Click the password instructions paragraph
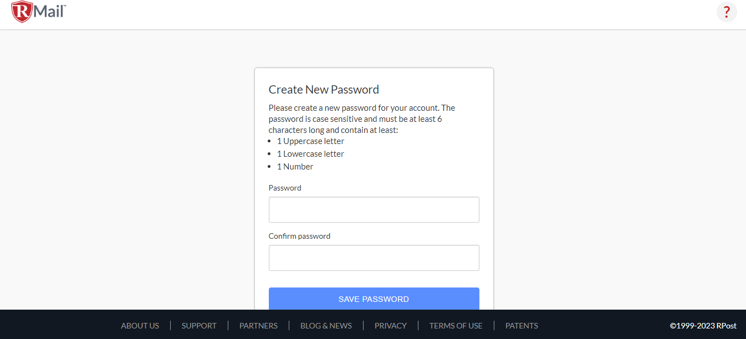This screenshot has width=746, height=339. pos(362,119)
